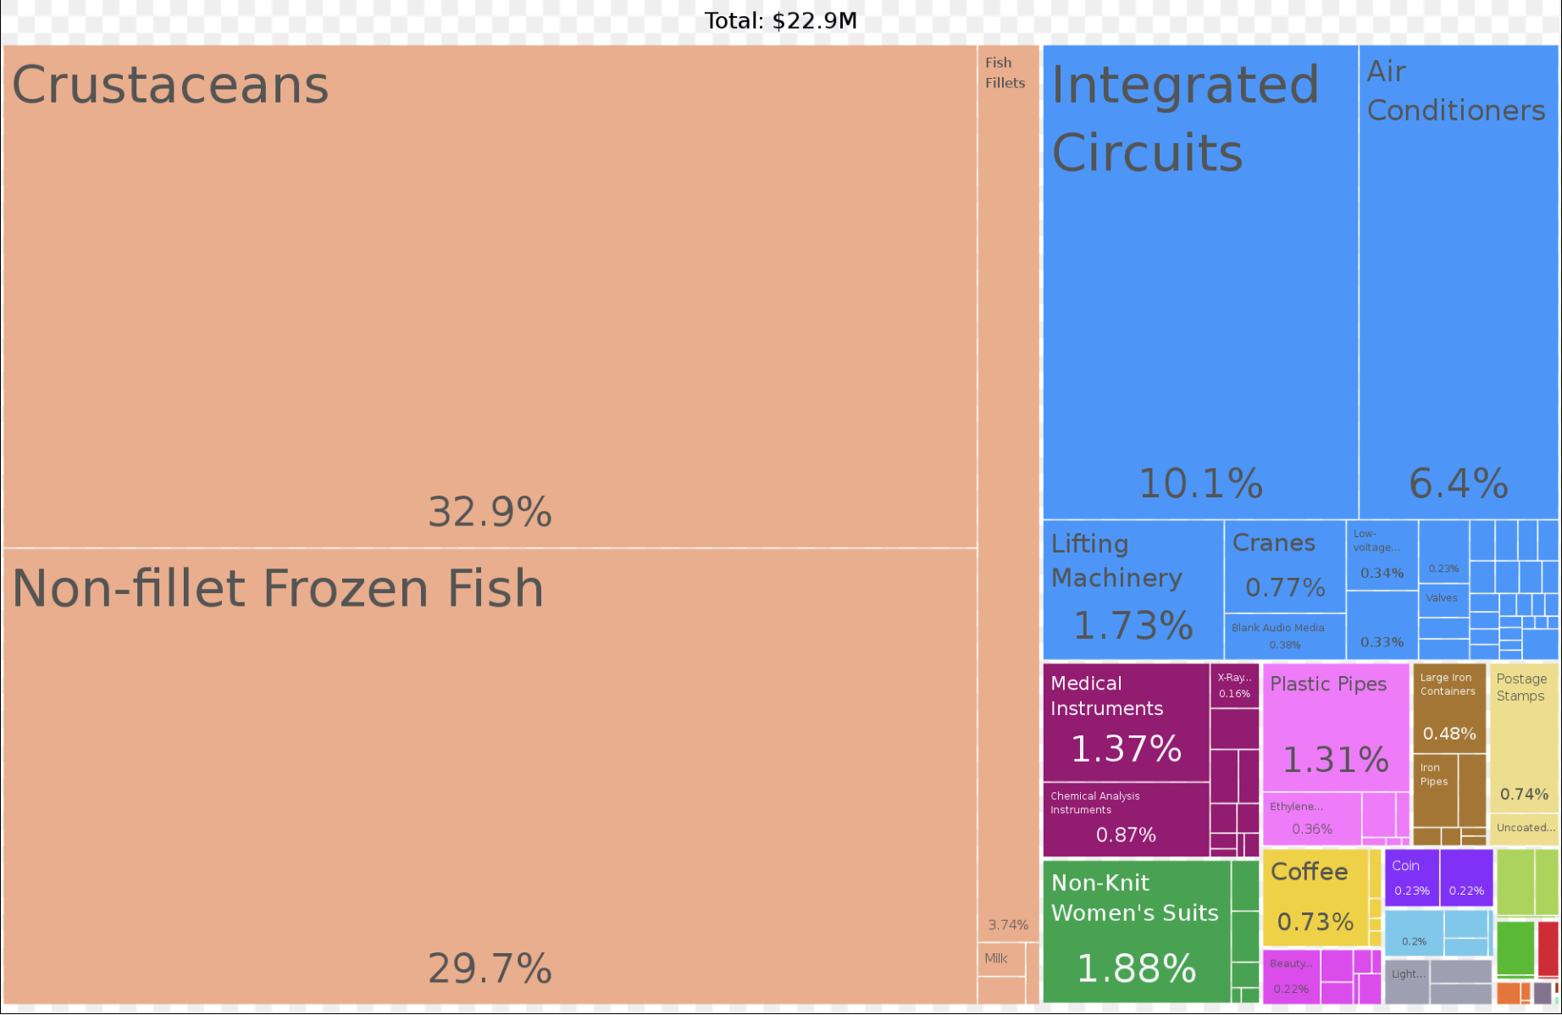Click the Postage Stamps 0.74% cell
Viewport: 1562px width, 1015px height.
coord(1523,739)
